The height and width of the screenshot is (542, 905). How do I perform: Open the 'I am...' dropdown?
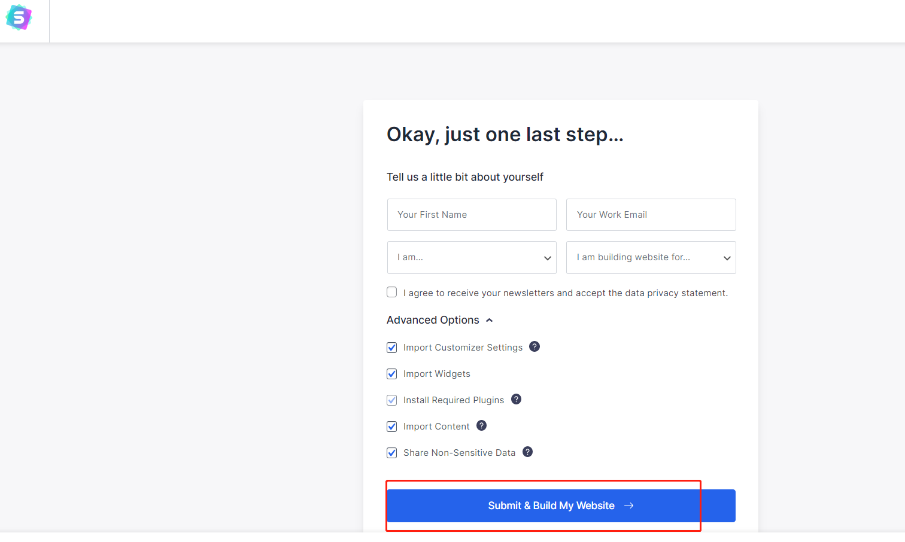(471, 257)
